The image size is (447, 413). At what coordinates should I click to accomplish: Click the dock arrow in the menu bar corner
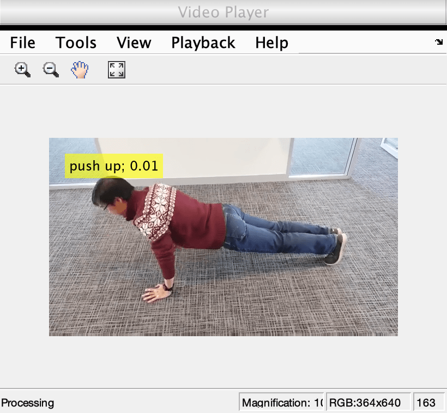pos(439,42)
